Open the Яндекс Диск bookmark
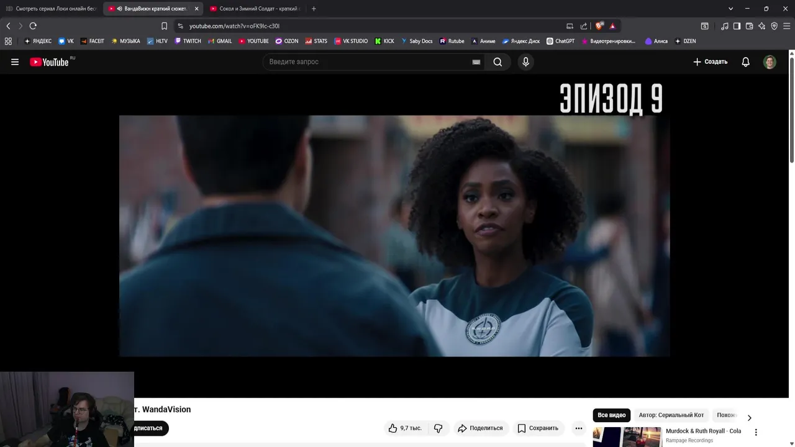This screenshot has height=447, width=795. coord(520,41)
